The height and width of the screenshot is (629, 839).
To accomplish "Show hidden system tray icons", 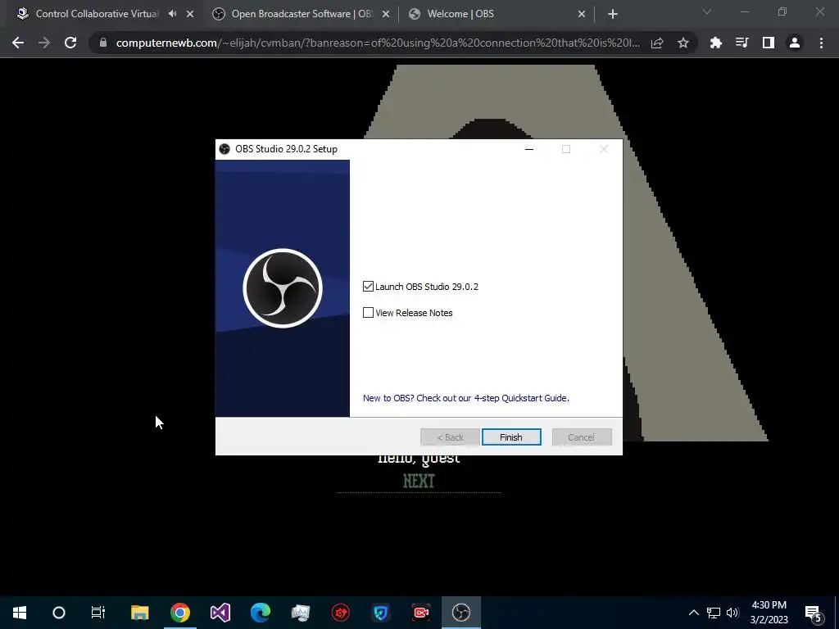I will [693, 613].
